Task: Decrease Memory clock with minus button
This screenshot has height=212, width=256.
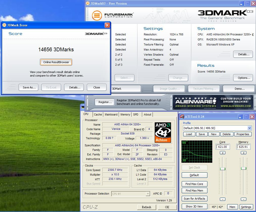Action: (244, 199)
